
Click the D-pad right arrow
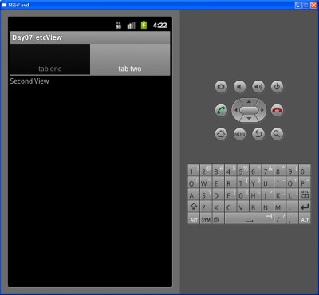tap(262, 110)
